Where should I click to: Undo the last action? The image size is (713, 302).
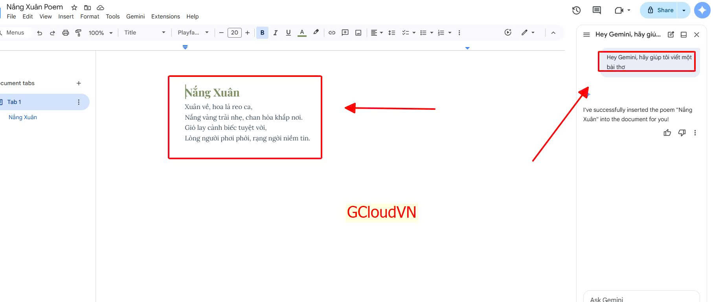[40, 33]
